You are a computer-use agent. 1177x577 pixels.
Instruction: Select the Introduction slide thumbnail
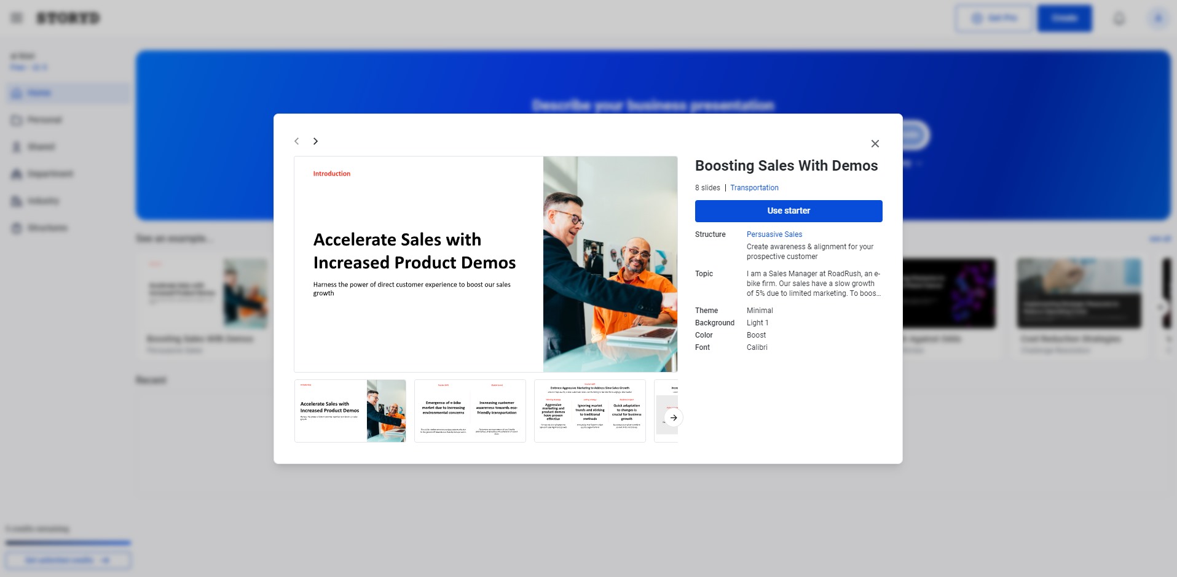point(350,411)
